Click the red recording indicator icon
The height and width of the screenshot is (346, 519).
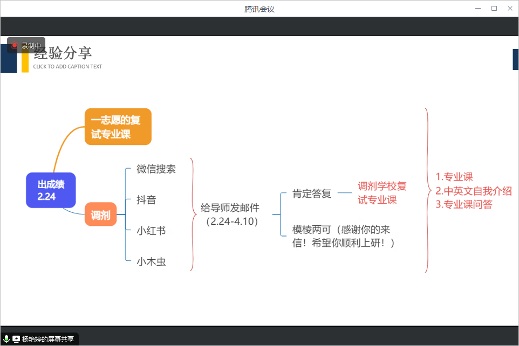[x=15, y=46]
